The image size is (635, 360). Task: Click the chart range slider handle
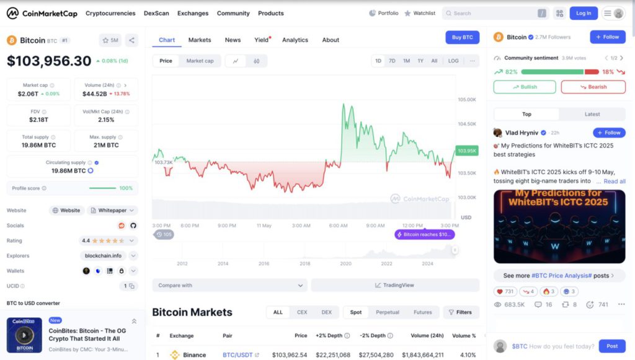click(455, 250)
